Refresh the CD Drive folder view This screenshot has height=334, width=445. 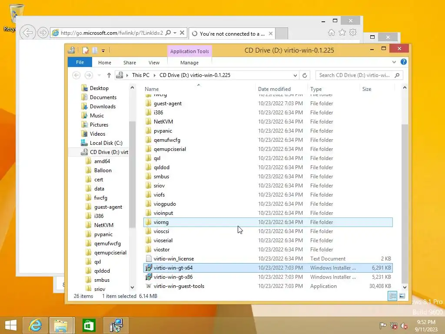[x=305, y=75]
